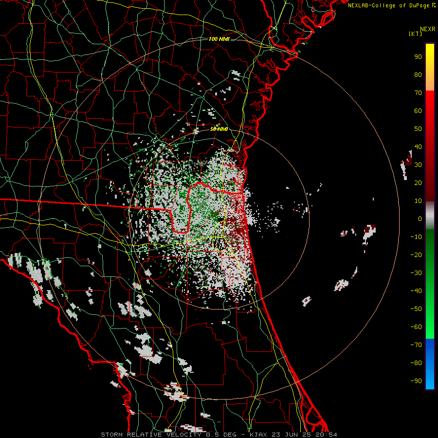Click the "NEXR" label above the scale
This screenshot has height=438, width=438.
(427, 29)
